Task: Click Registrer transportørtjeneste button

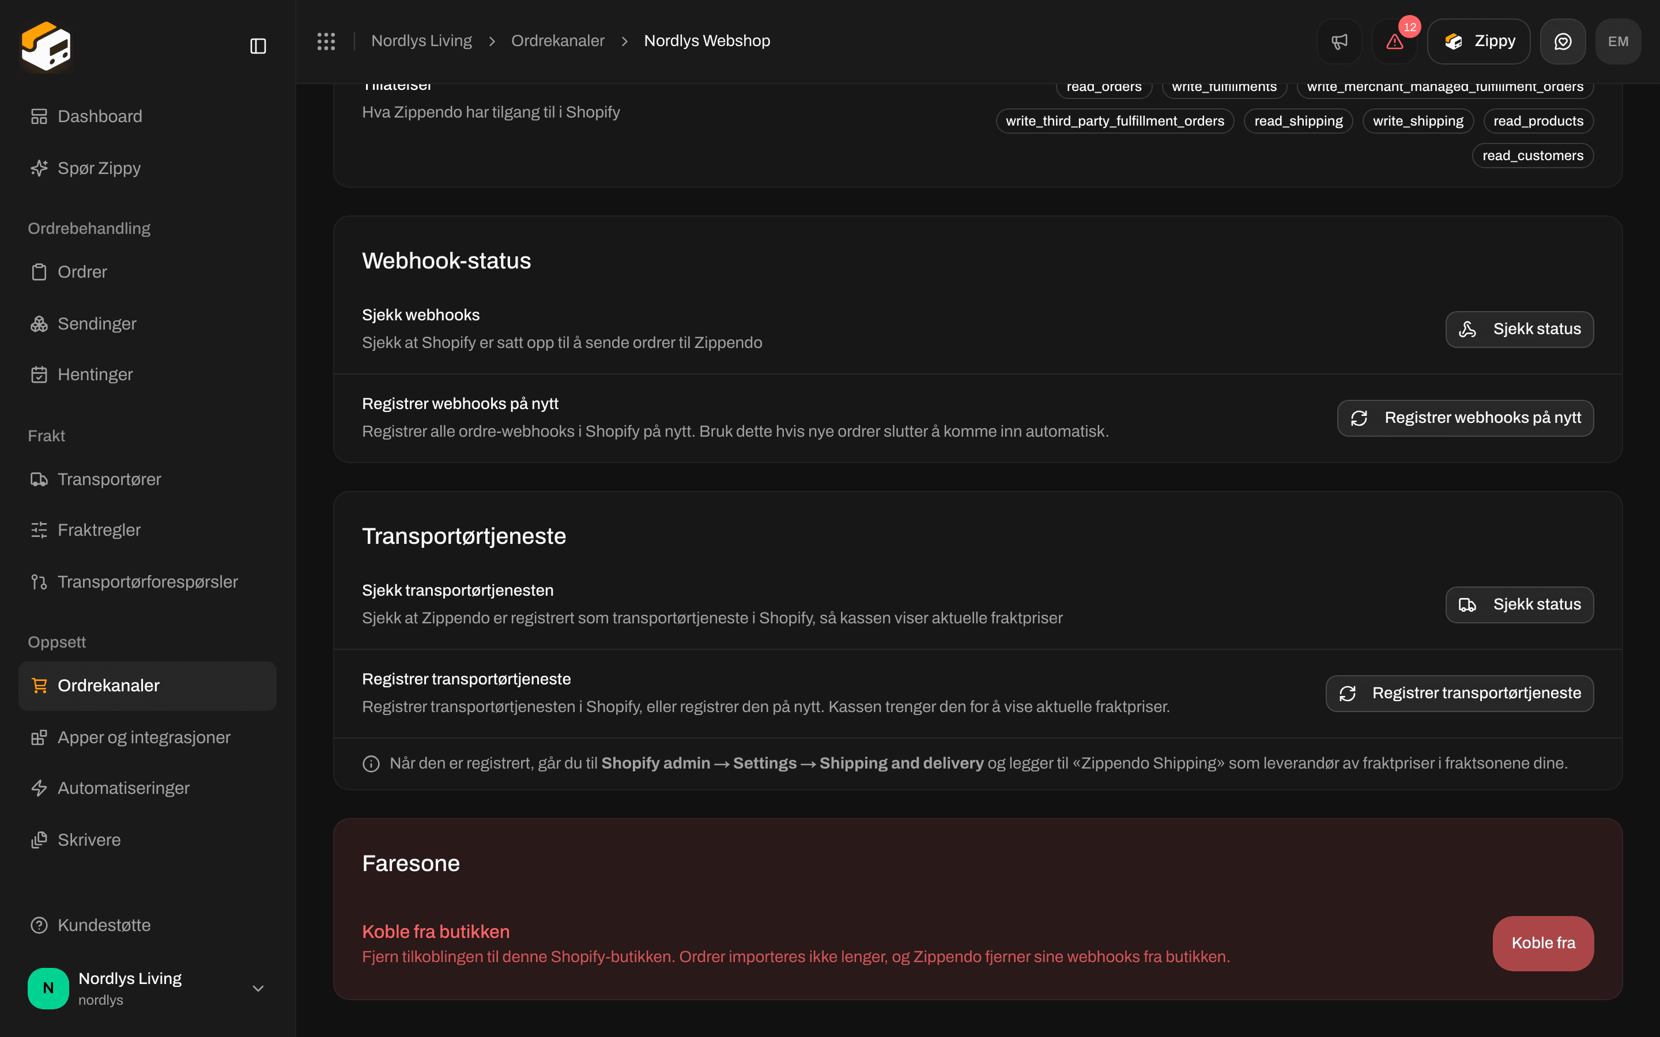Action: point(1459,694)
